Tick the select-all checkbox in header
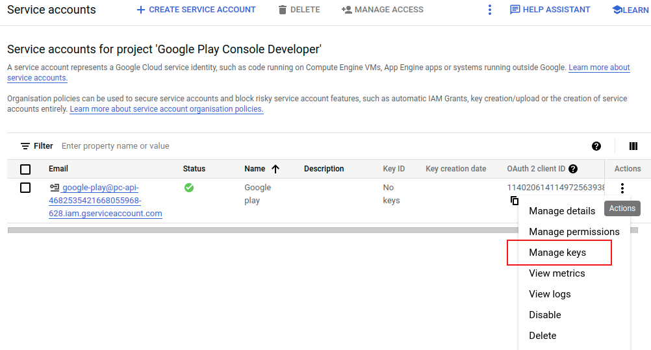This screenshot has width=651, height=350. [x=25, y=169]
